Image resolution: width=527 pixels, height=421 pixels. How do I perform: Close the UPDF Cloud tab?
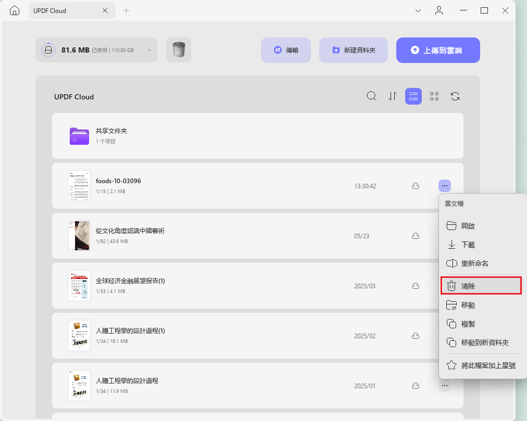pos(105,10)
